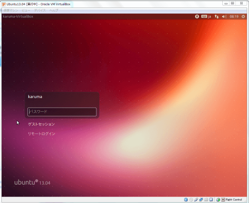Open the 仮想マシン menu

pos(11,10)
